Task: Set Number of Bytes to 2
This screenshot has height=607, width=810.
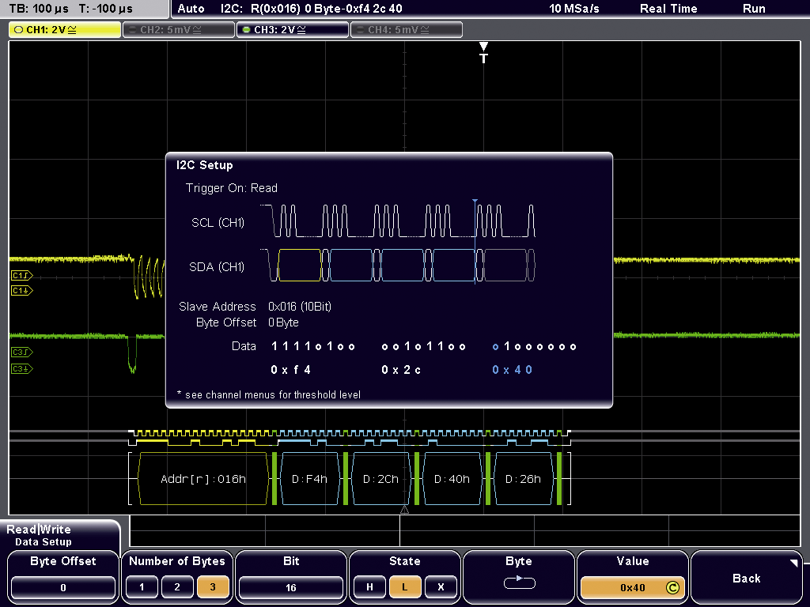Action: pos(177,586)
